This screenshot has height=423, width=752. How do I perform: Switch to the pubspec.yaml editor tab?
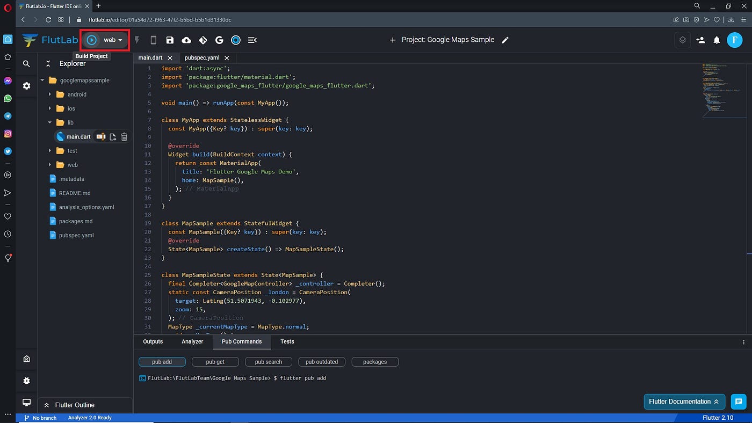click(202, 57)
